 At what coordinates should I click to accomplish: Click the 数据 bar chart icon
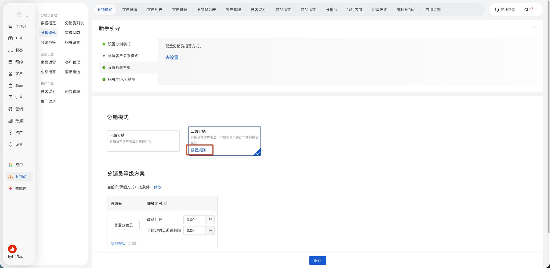pos(10,121)
